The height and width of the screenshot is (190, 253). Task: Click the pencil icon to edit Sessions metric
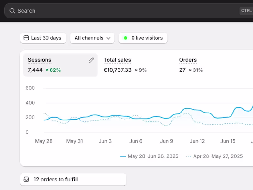[x=91, y=60]
